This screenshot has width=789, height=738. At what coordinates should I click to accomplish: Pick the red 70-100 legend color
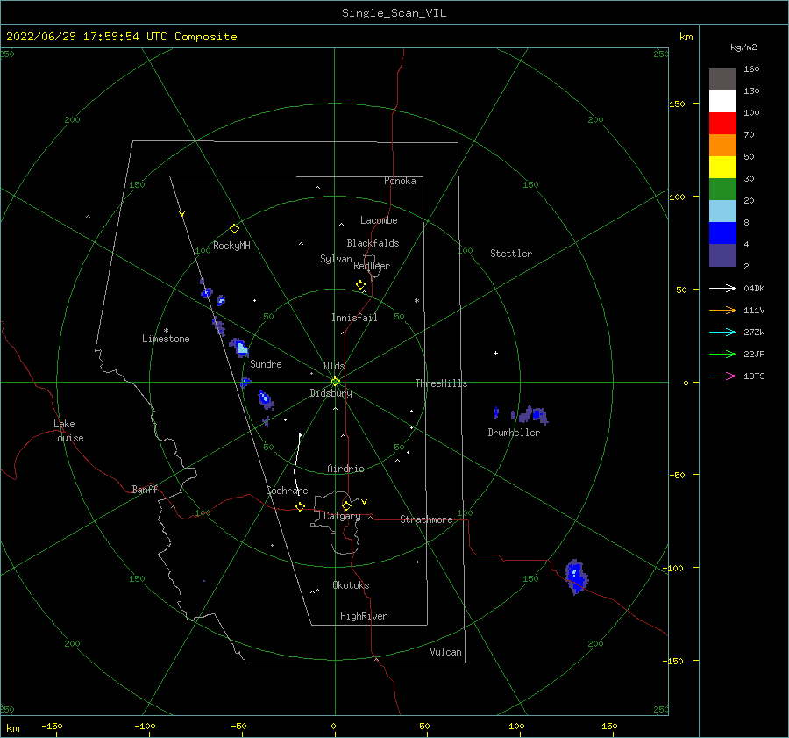[x=722, y=123]
